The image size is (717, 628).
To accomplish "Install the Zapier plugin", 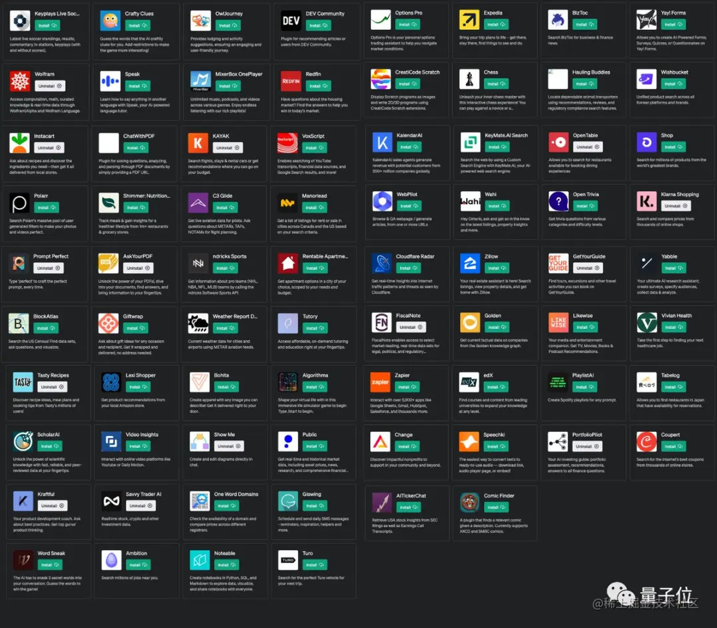I will point(407,387).
